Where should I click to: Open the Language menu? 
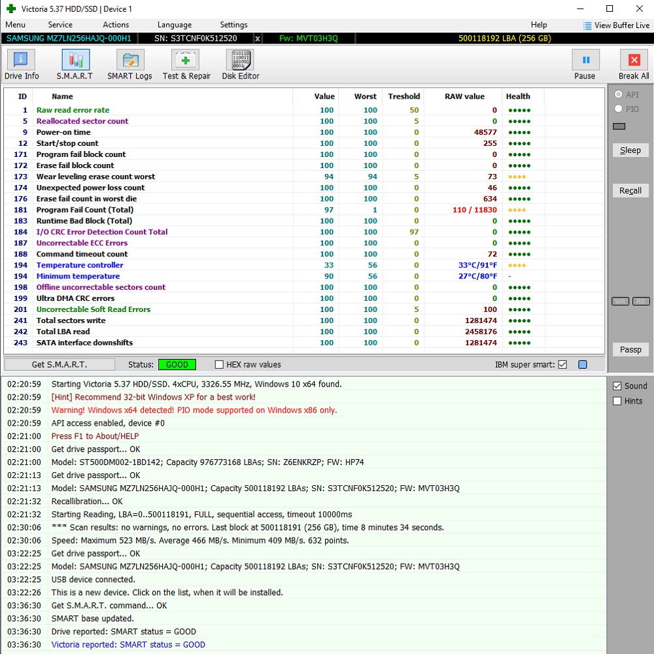click(x=175, y=25)
